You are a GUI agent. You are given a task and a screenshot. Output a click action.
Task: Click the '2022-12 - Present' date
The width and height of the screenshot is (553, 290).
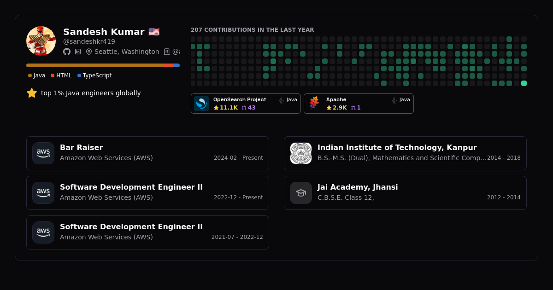tap(238, 197)
